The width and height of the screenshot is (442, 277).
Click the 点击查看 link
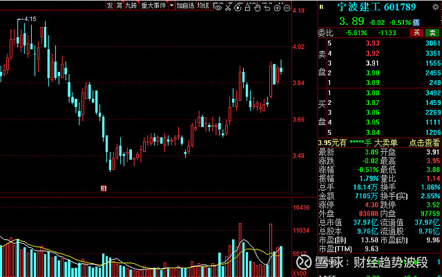coord(424,143)
